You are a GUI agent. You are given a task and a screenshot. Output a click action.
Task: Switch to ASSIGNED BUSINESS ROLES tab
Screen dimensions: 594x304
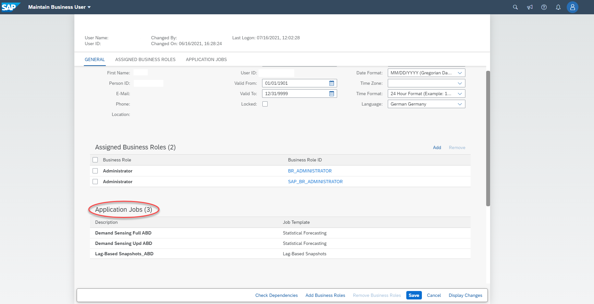[145, 59]
